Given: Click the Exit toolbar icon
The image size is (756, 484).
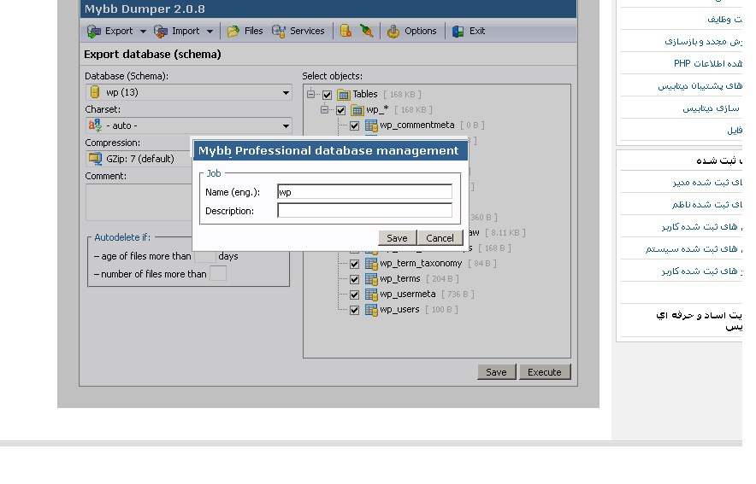Looking at the screenshot, I should pos(469,31).
